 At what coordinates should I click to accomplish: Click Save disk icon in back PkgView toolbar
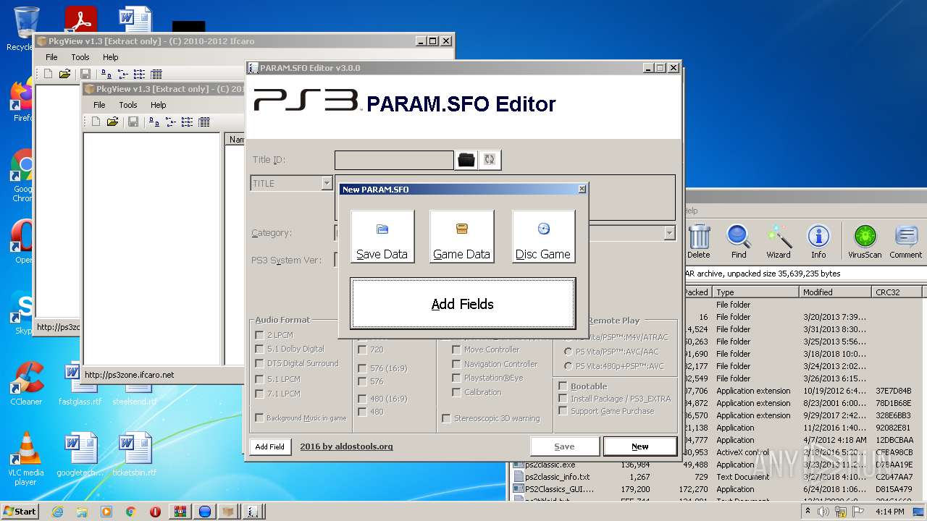pos(85,74)
